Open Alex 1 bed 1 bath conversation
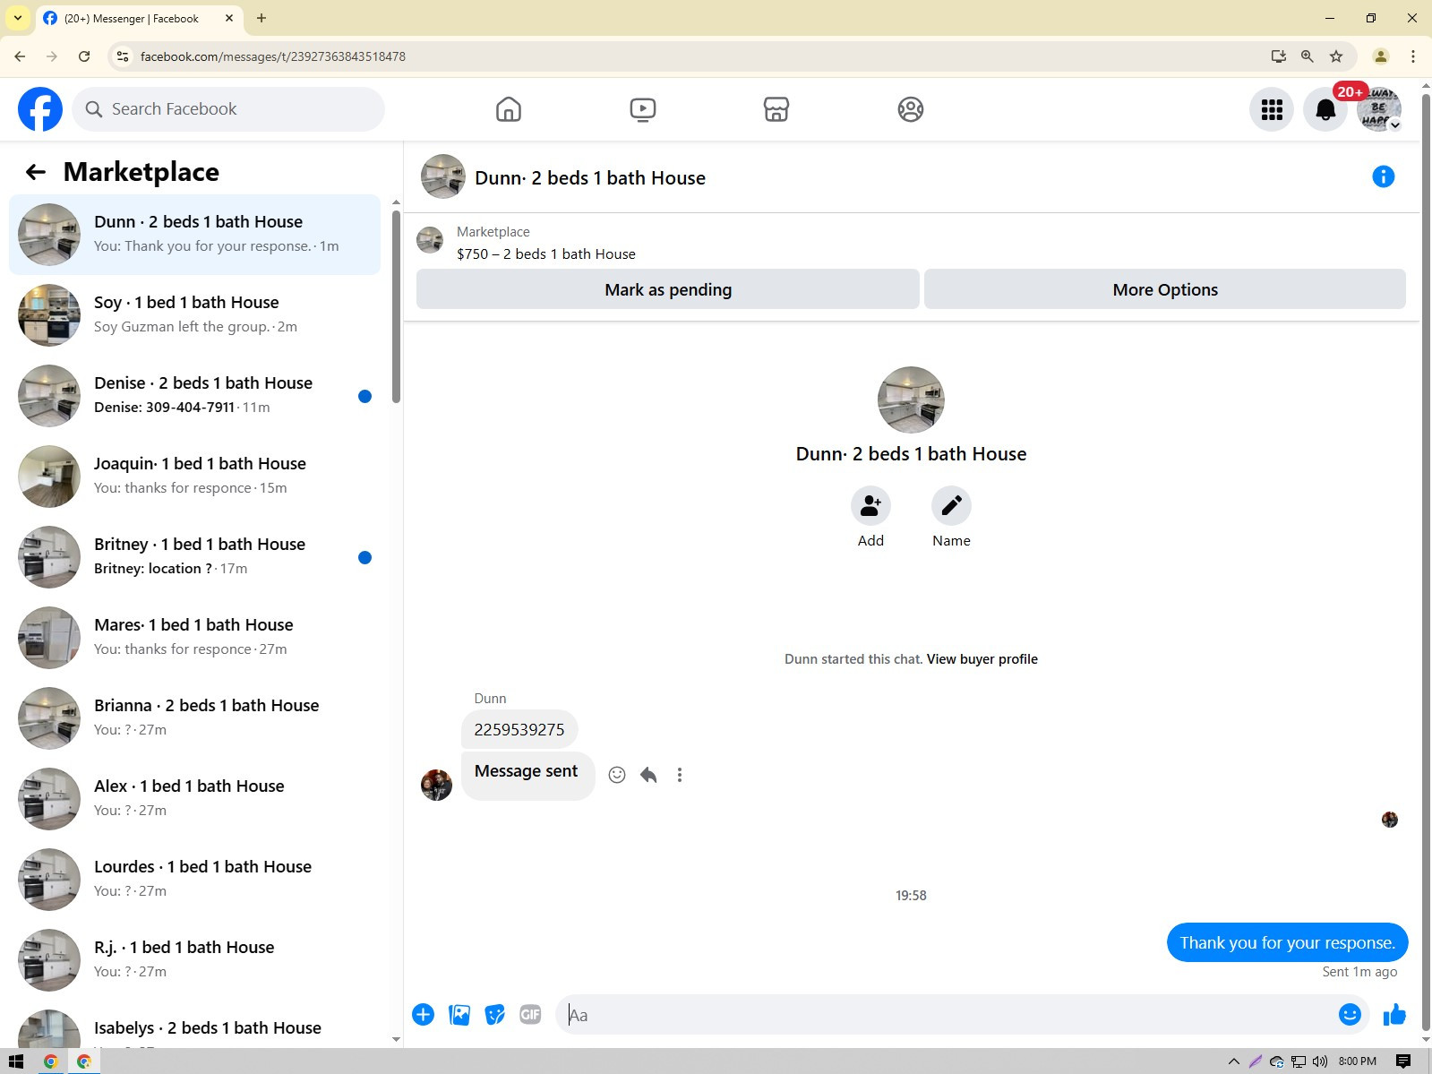The height and width of the screenshot is (1074, 1432). [x=194, y=799]
